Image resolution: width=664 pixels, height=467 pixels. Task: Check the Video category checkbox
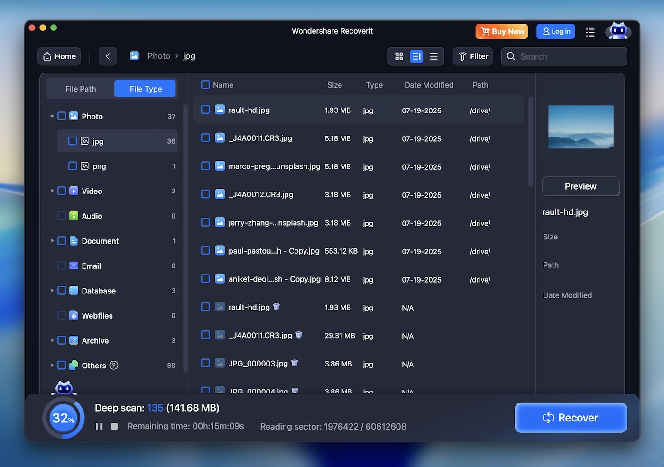62,191
